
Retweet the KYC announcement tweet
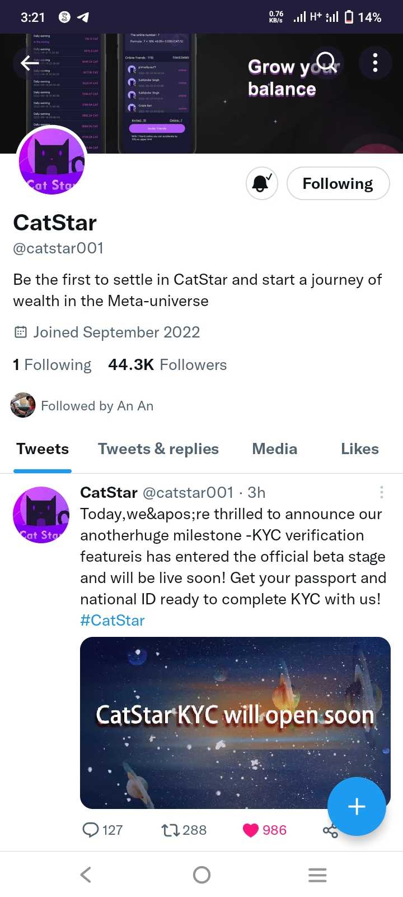[170, 830]
